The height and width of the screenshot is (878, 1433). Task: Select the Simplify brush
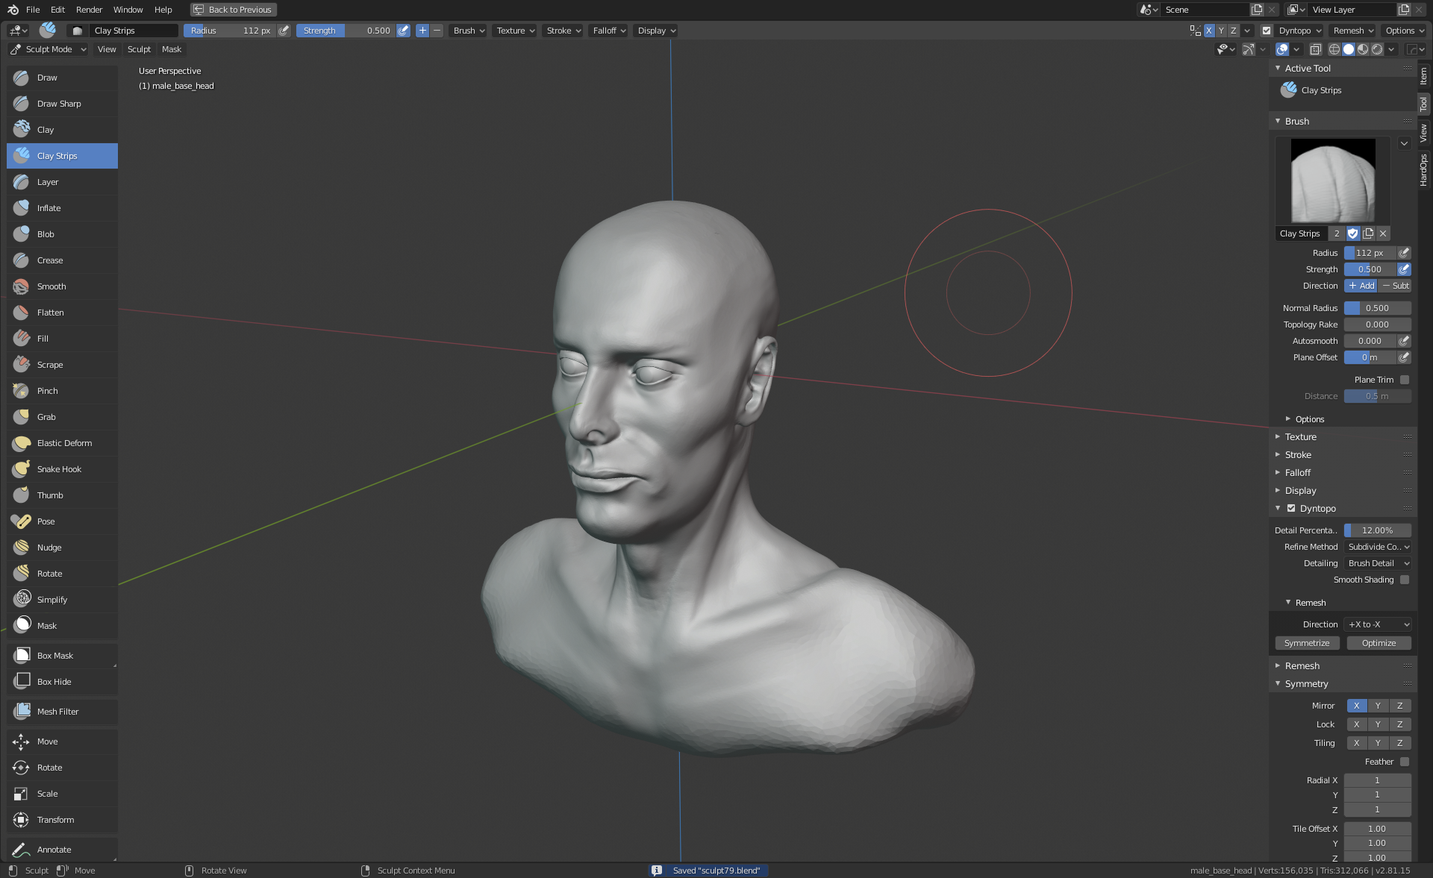(x=52, y=600)
